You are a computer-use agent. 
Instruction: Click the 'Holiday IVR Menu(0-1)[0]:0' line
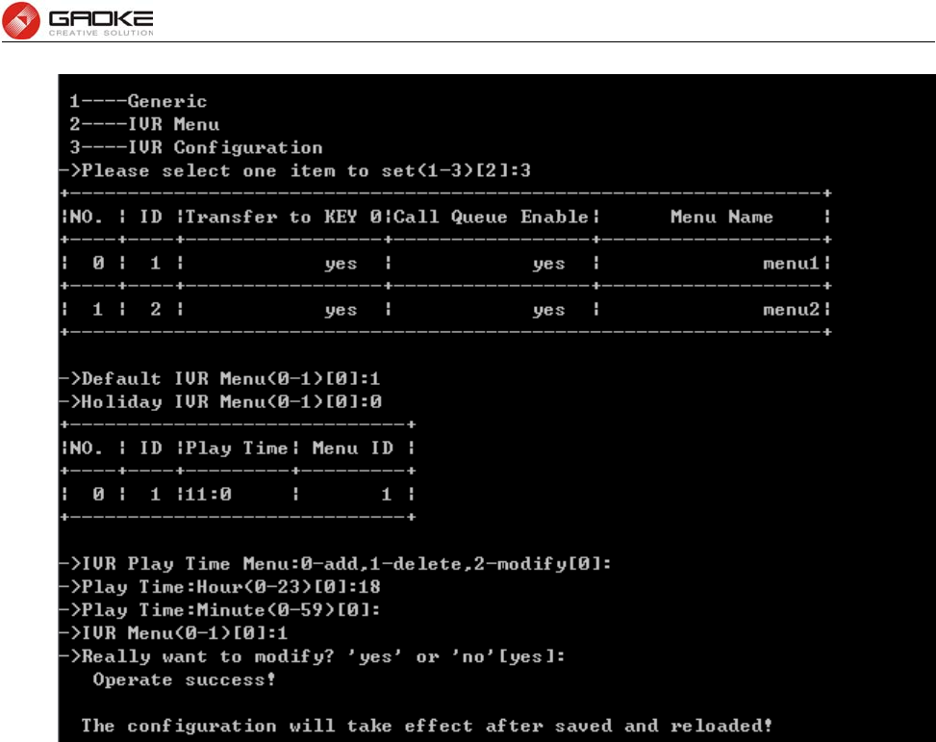coord(220,402)
